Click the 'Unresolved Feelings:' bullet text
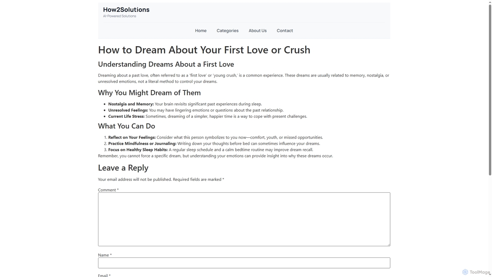The image size is (492, 277). pyautogui.click(x=128, y=110)
